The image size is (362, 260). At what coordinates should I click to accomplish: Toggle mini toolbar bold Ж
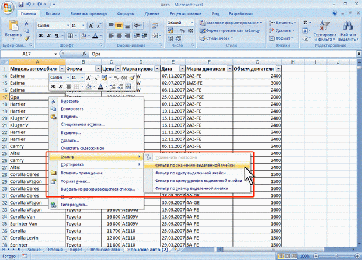point(53,87)
